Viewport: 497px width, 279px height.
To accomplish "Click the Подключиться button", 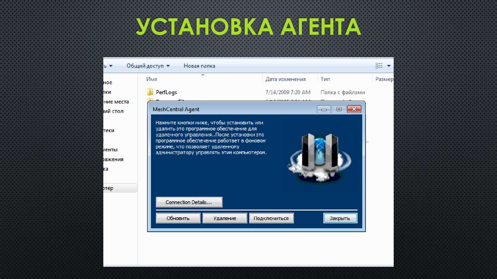I will click(x=271, y=218).
